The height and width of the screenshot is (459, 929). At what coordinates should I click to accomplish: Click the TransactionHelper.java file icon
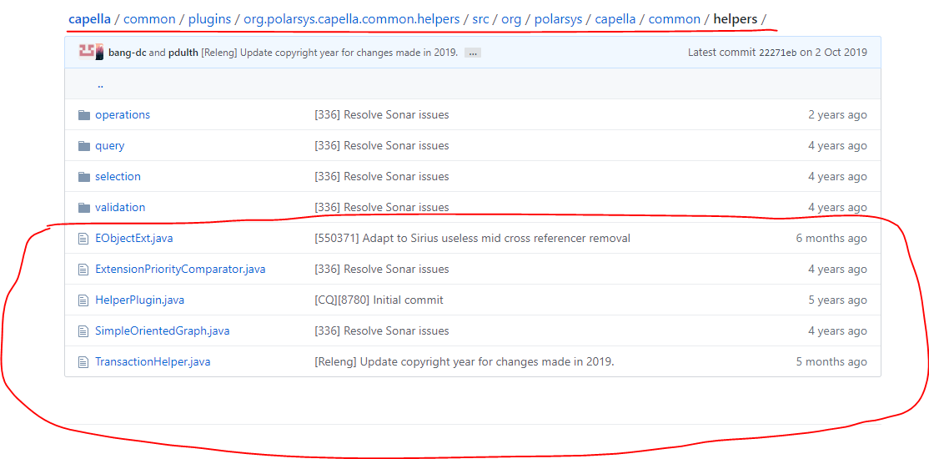pos(83,361)
